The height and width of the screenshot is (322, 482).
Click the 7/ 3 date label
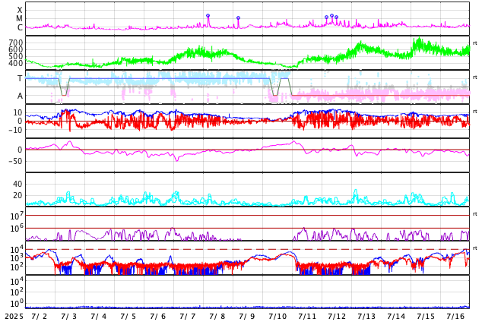pos(69,316)
